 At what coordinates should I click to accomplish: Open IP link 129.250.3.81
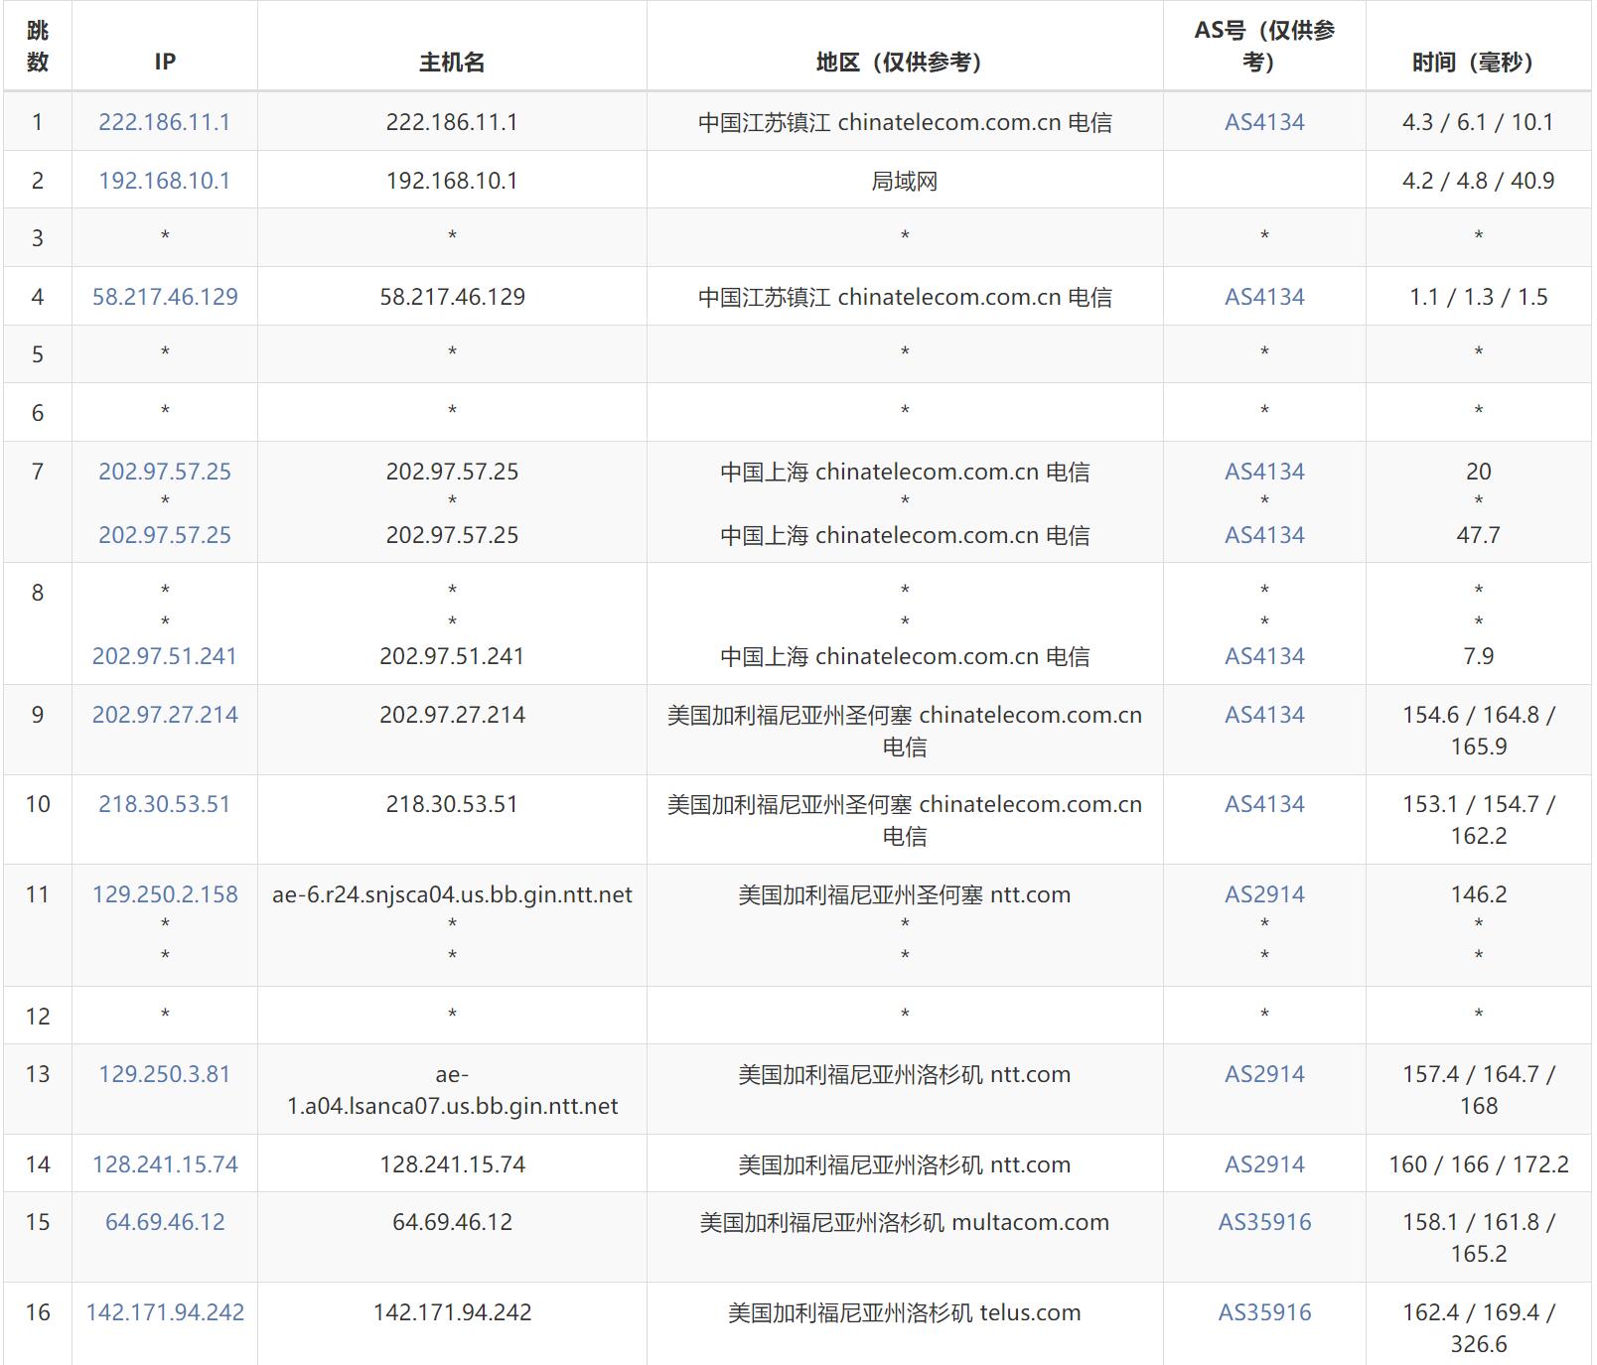165,1074
